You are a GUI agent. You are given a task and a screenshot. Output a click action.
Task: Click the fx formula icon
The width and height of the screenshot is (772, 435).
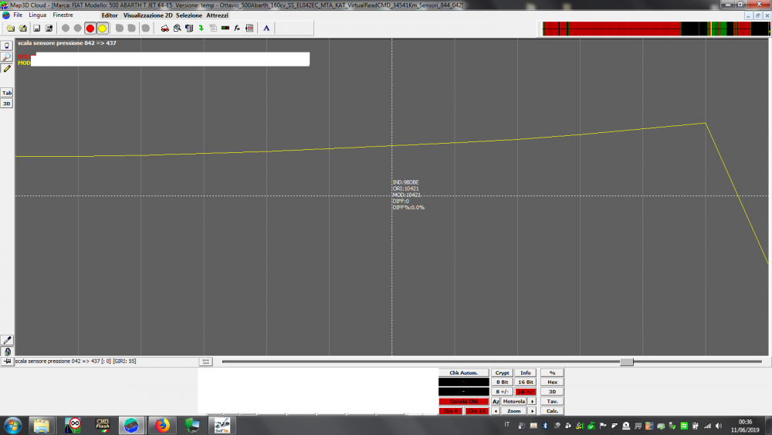pos(237,28)
